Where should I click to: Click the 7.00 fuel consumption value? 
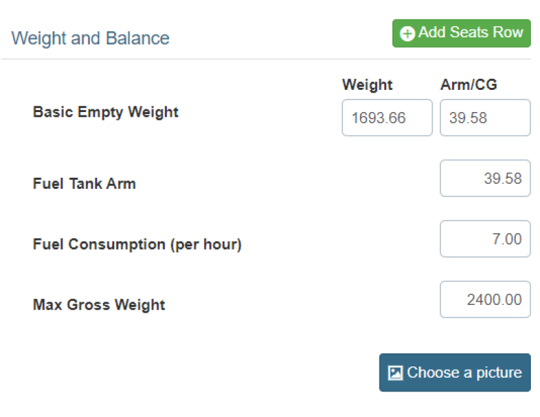click(x=507, y=239)
